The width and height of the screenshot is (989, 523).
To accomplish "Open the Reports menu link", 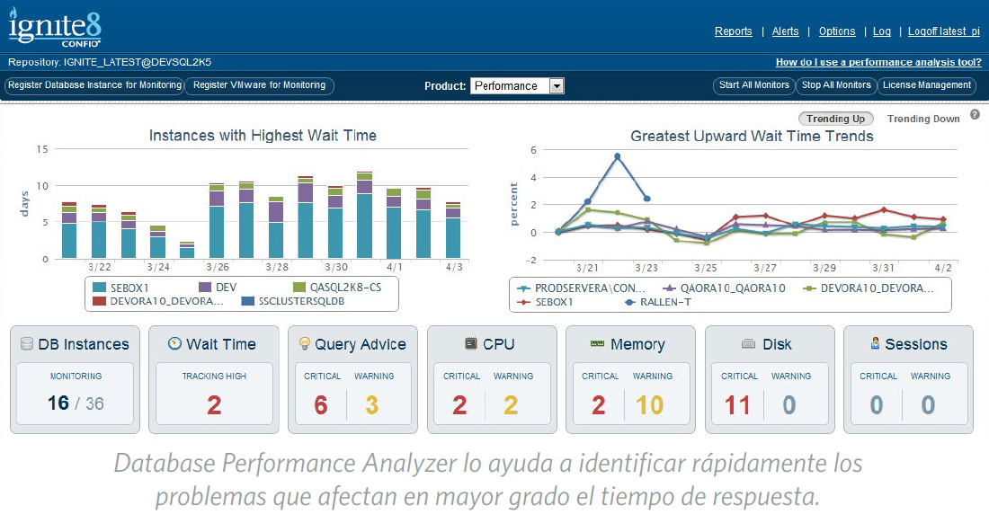I will coord(733,31).
